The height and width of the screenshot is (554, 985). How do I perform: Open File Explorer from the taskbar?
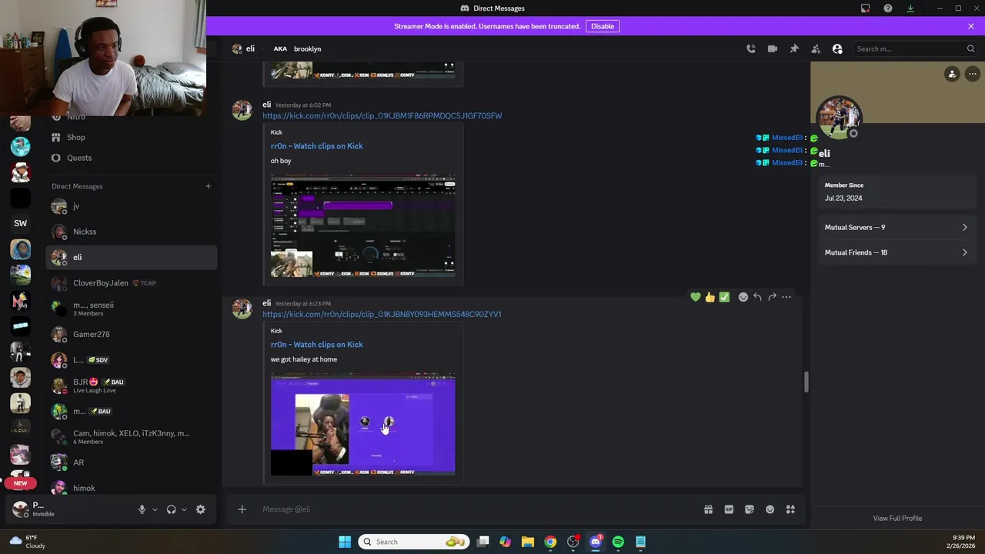(x=528, y=542)
